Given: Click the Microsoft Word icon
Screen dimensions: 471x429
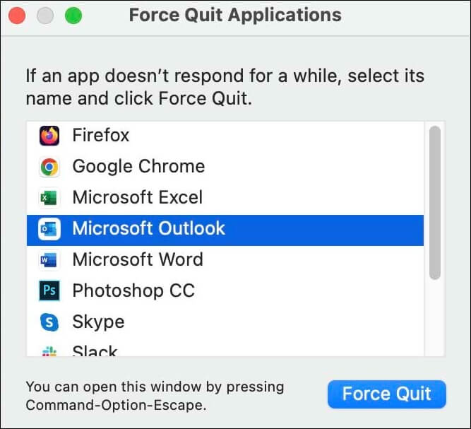Looking at the screenshot, I should pyautogui.click(x=49, y=260).
